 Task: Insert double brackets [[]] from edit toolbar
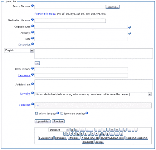pos(77,130)
